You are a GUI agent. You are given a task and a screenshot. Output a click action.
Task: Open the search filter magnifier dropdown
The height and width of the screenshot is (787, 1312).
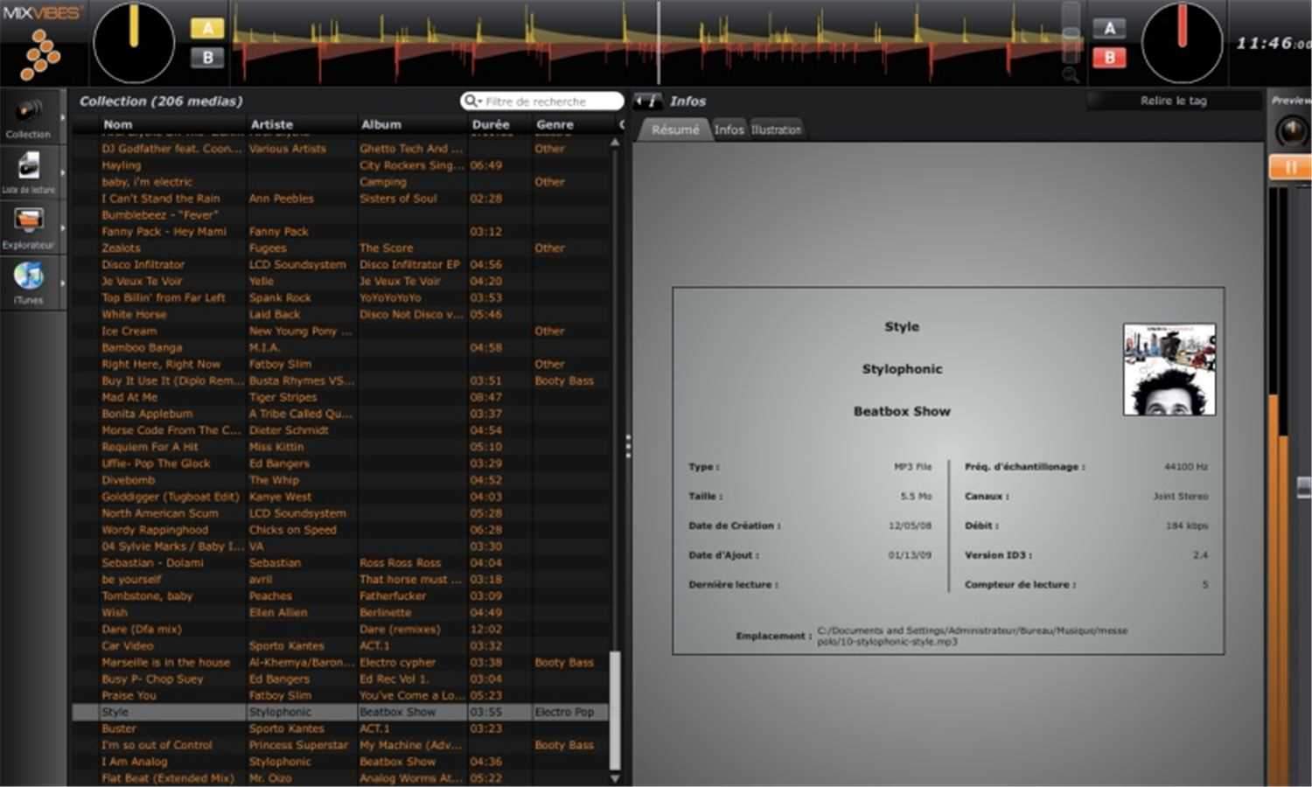click(473, 101)
